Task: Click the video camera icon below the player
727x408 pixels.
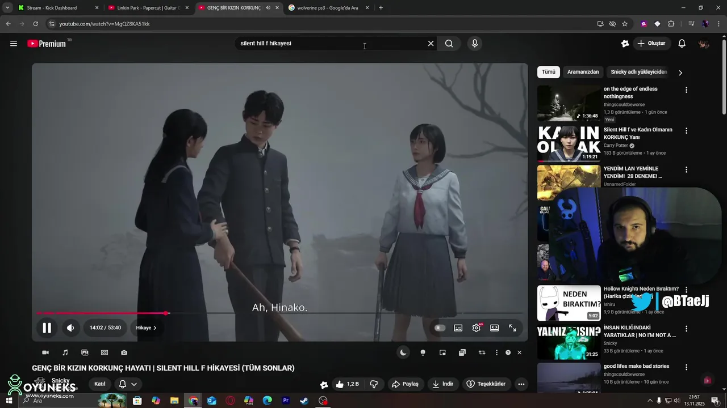Action: [x=45, y=352]
